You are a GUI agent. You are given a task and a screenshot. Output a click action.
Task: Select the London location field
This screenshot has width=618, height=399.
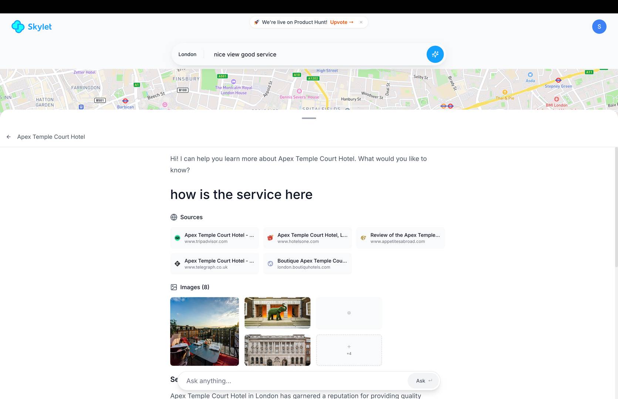(x=188, y=54)
